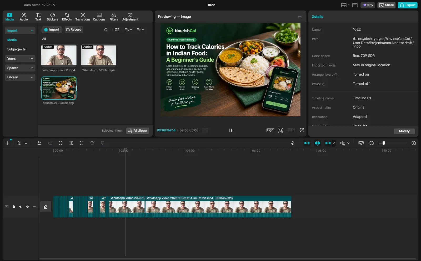Delete right of the playhead

tap(82, 143)
